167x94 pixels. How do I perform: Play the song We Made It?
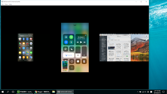click(x=81, y=42)
